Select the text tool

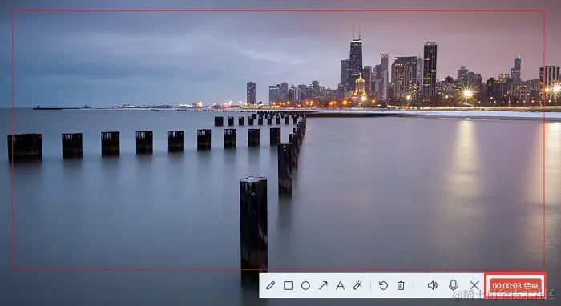341,285
